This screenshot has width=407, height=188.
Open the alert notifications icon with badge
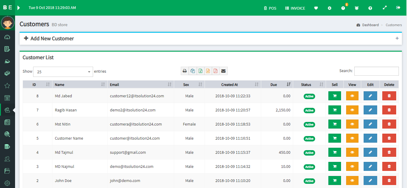(343, 8)
